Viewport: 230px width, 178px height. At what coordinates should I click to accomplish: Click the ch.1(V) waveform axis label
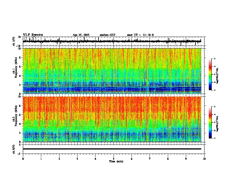(14, 41)
